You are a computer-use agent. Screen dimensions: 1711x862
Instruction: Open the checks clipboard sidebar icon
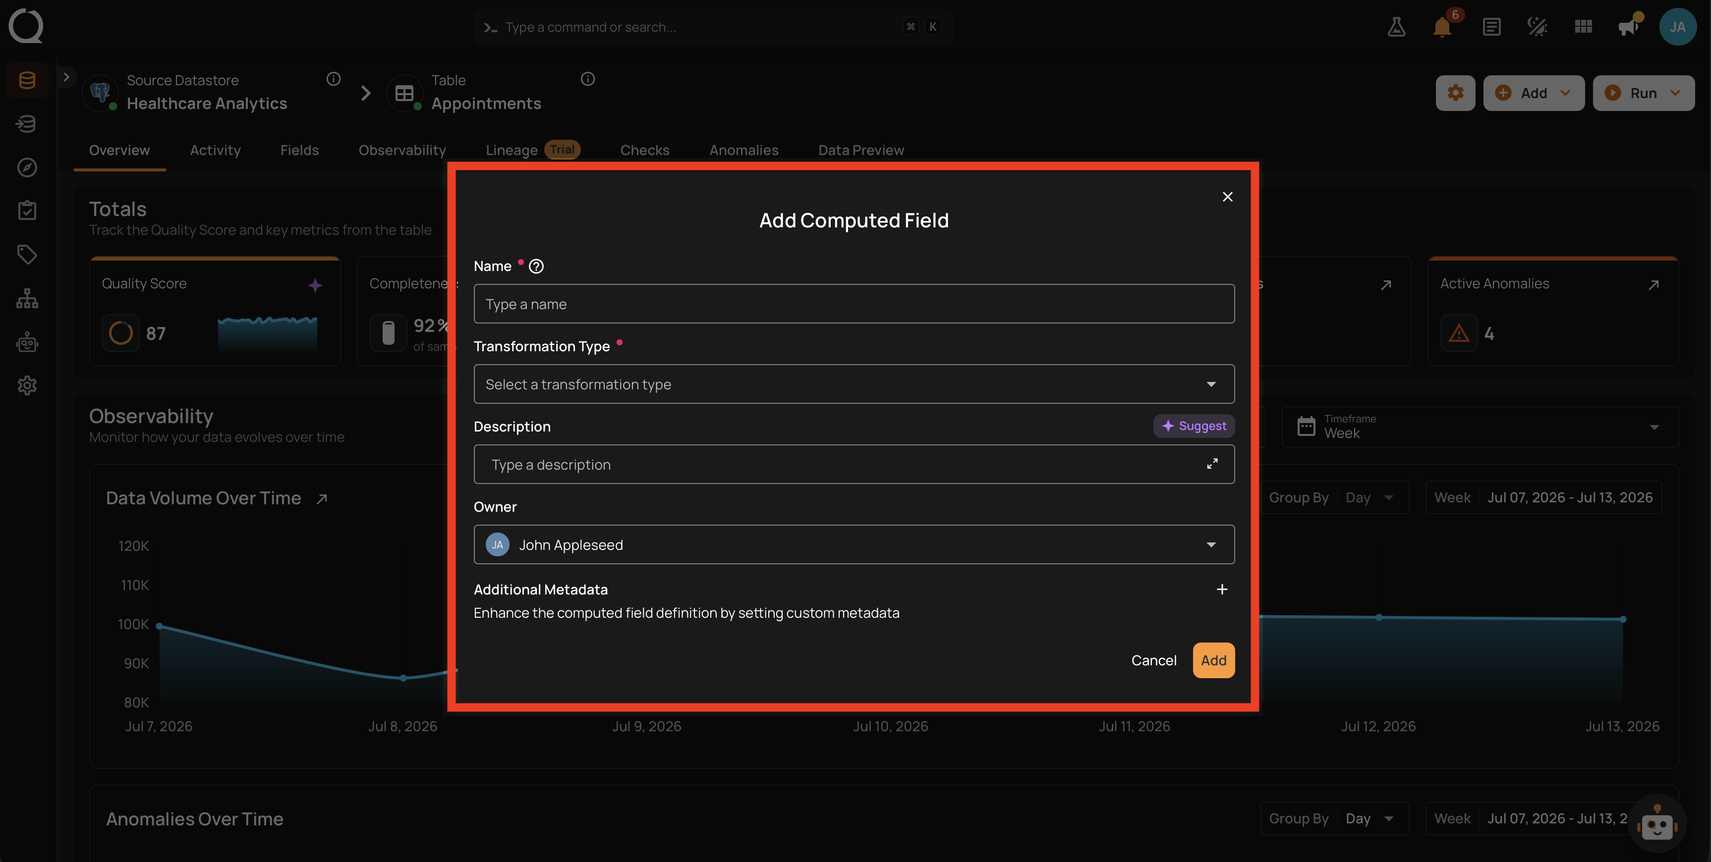tap(27, 211)
